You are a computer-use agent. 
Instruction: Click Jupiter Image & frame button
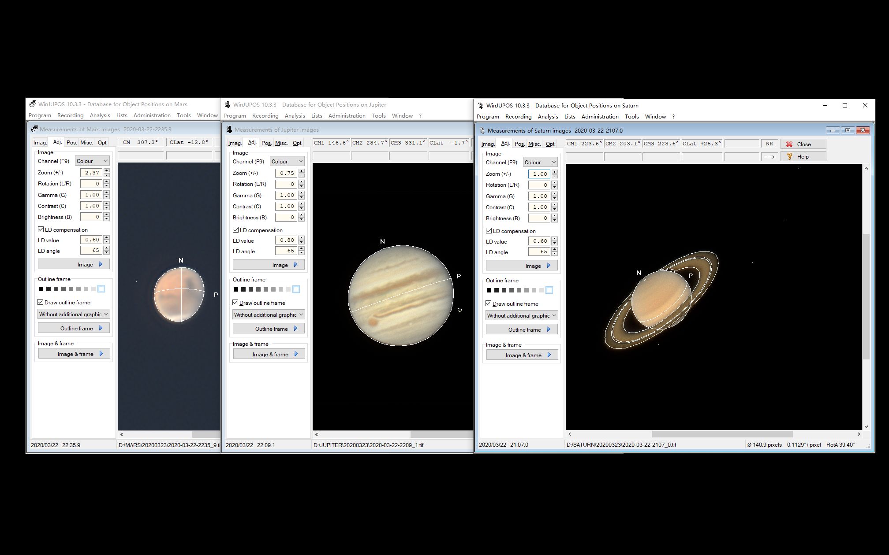269,354
